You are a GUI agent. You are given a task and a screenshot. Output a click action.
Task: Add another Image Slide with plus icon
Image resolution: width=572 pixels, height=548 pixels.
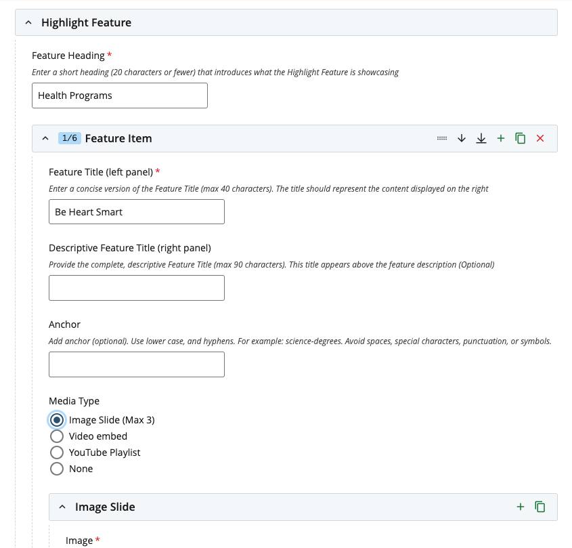[521, 506]
